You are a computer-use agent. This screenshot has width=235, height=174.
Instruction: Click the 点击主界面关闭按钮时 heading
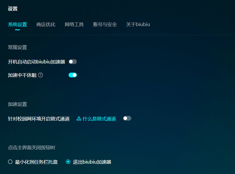[x=32, y=148]
